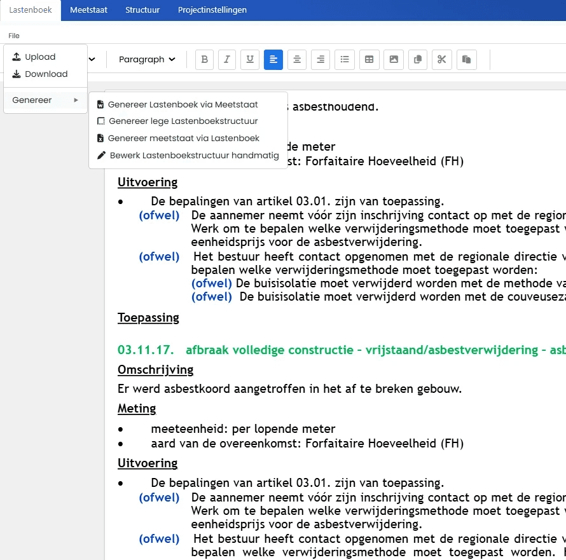Screen dimensions: 566x560
Task: Switch to the Meetstaat tab
Action: [x=89, y=10]
